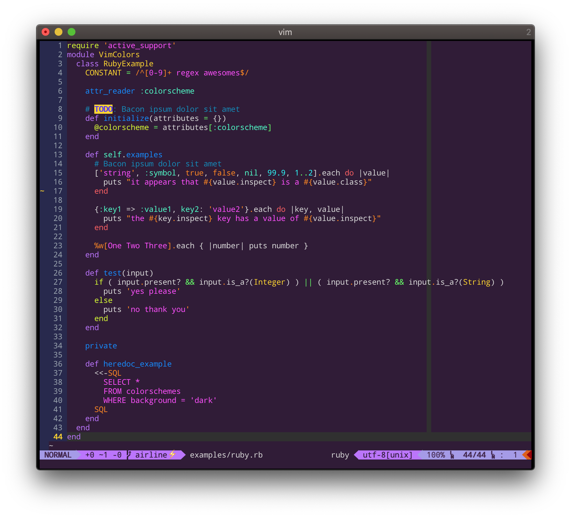
Task: Click the <<-SQL heredoc opener
Action: pyautogui.click(x=108, y=373)
